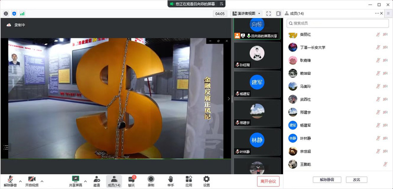The width and height of the screenshot is (393, 189).
Task: Click the 举手 raise hand icon
Action: (x=170, y=181)
